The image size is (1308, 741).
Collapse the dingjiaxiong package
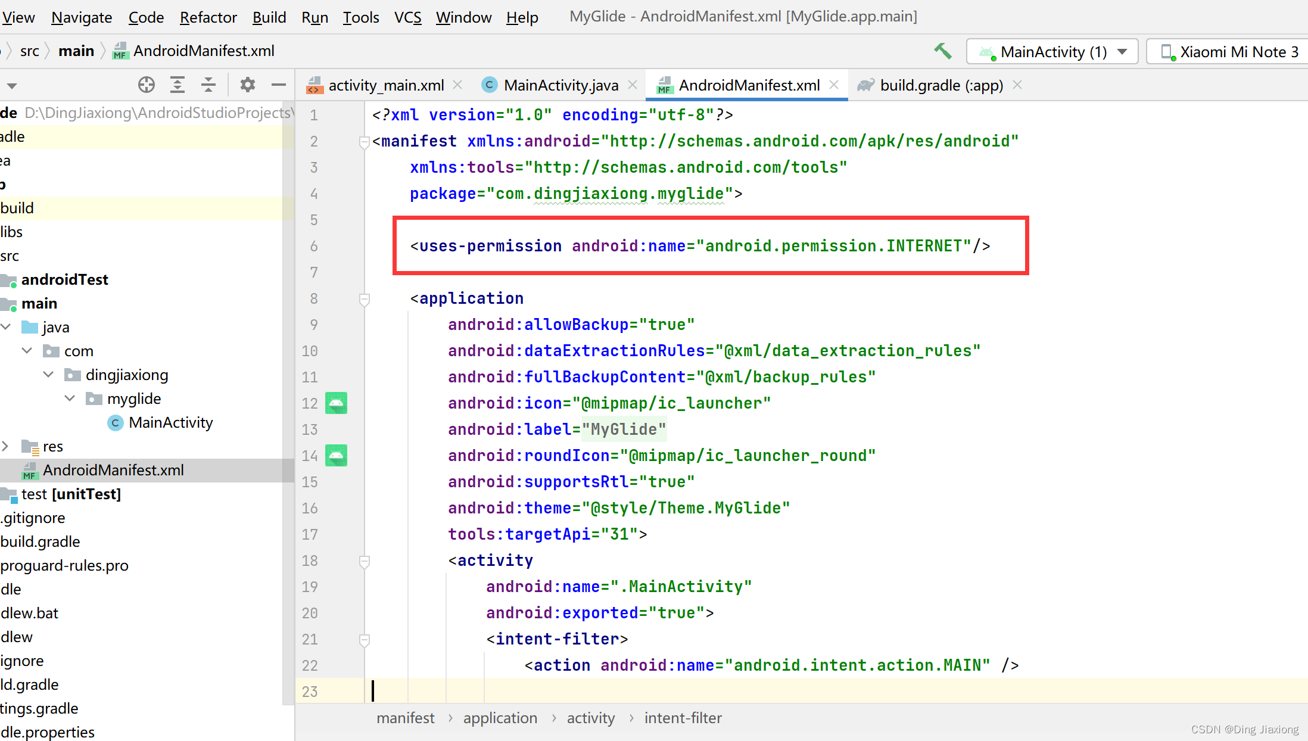49,375
